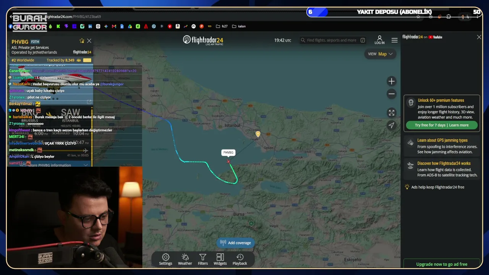The width and height of the screenshot is (489, 275).
Task: Open the Settings tool in bottom toolbar
Action: (165, 259)
